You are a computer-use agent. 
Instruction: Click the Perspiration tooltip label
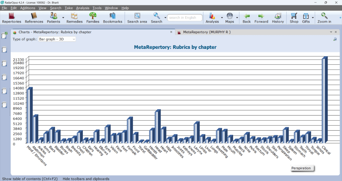pyautogui.click(x=303, y=168)
